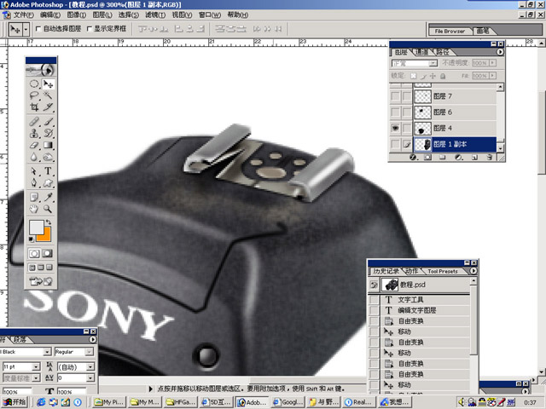Swap foreground and background colors
The image size is (546, 409).
coord(49,222)
